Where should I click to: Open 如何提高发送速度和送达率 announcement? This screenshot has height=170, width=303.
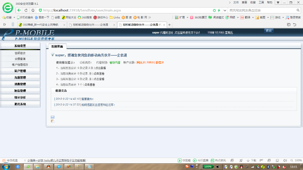pos(98,105)
